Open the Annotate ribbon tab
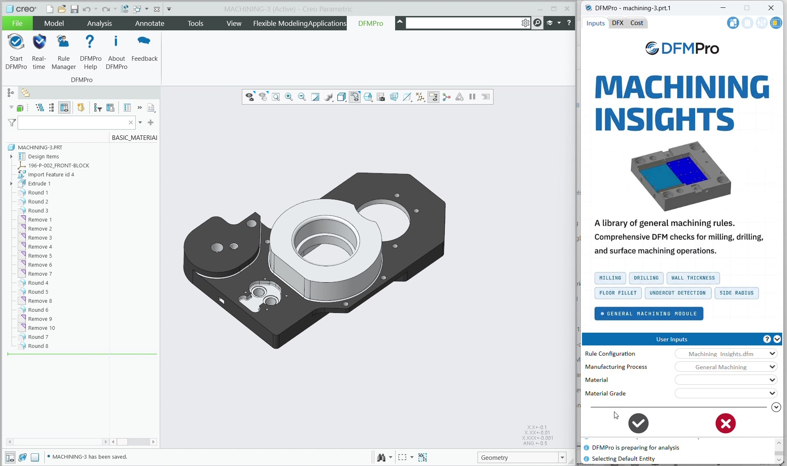This screenshot has height=466, width=787. 150,23
